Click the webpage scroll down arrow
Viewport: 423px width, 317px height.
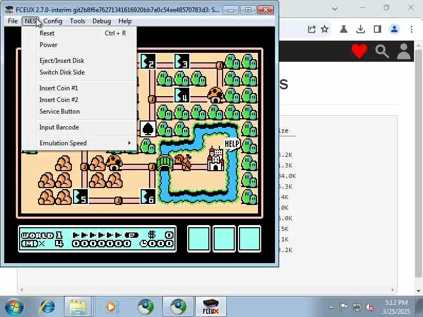tap(418, 291)
